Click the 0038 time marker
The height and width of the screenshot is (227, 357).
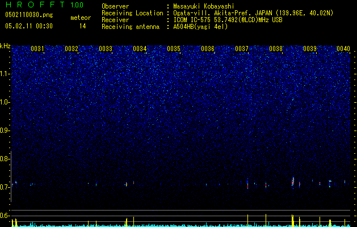pos(276,49)
